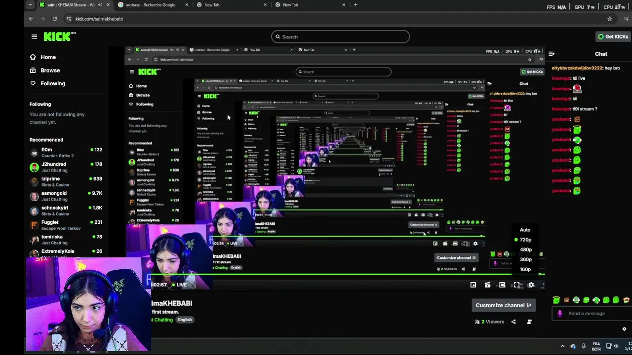Open the chat settings gear icon
Viewport: 632px width, 355px height.
pyautogui.click(x=624, y=329)
